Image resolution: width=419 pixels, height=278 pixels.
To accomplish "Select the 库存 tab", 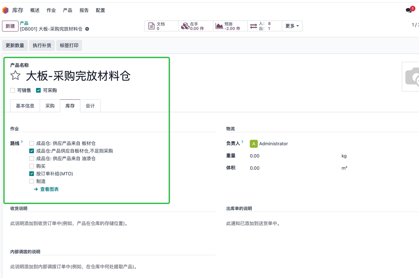I will [70, 106].
